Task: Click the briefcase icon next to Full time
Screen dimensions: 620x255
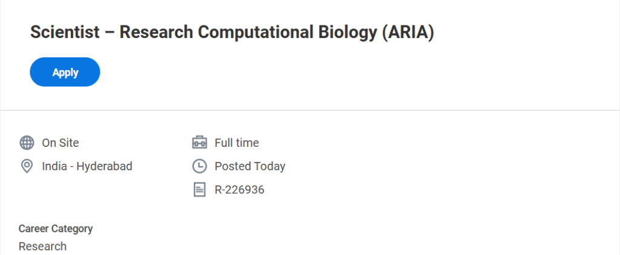Action: coord(199,143)
